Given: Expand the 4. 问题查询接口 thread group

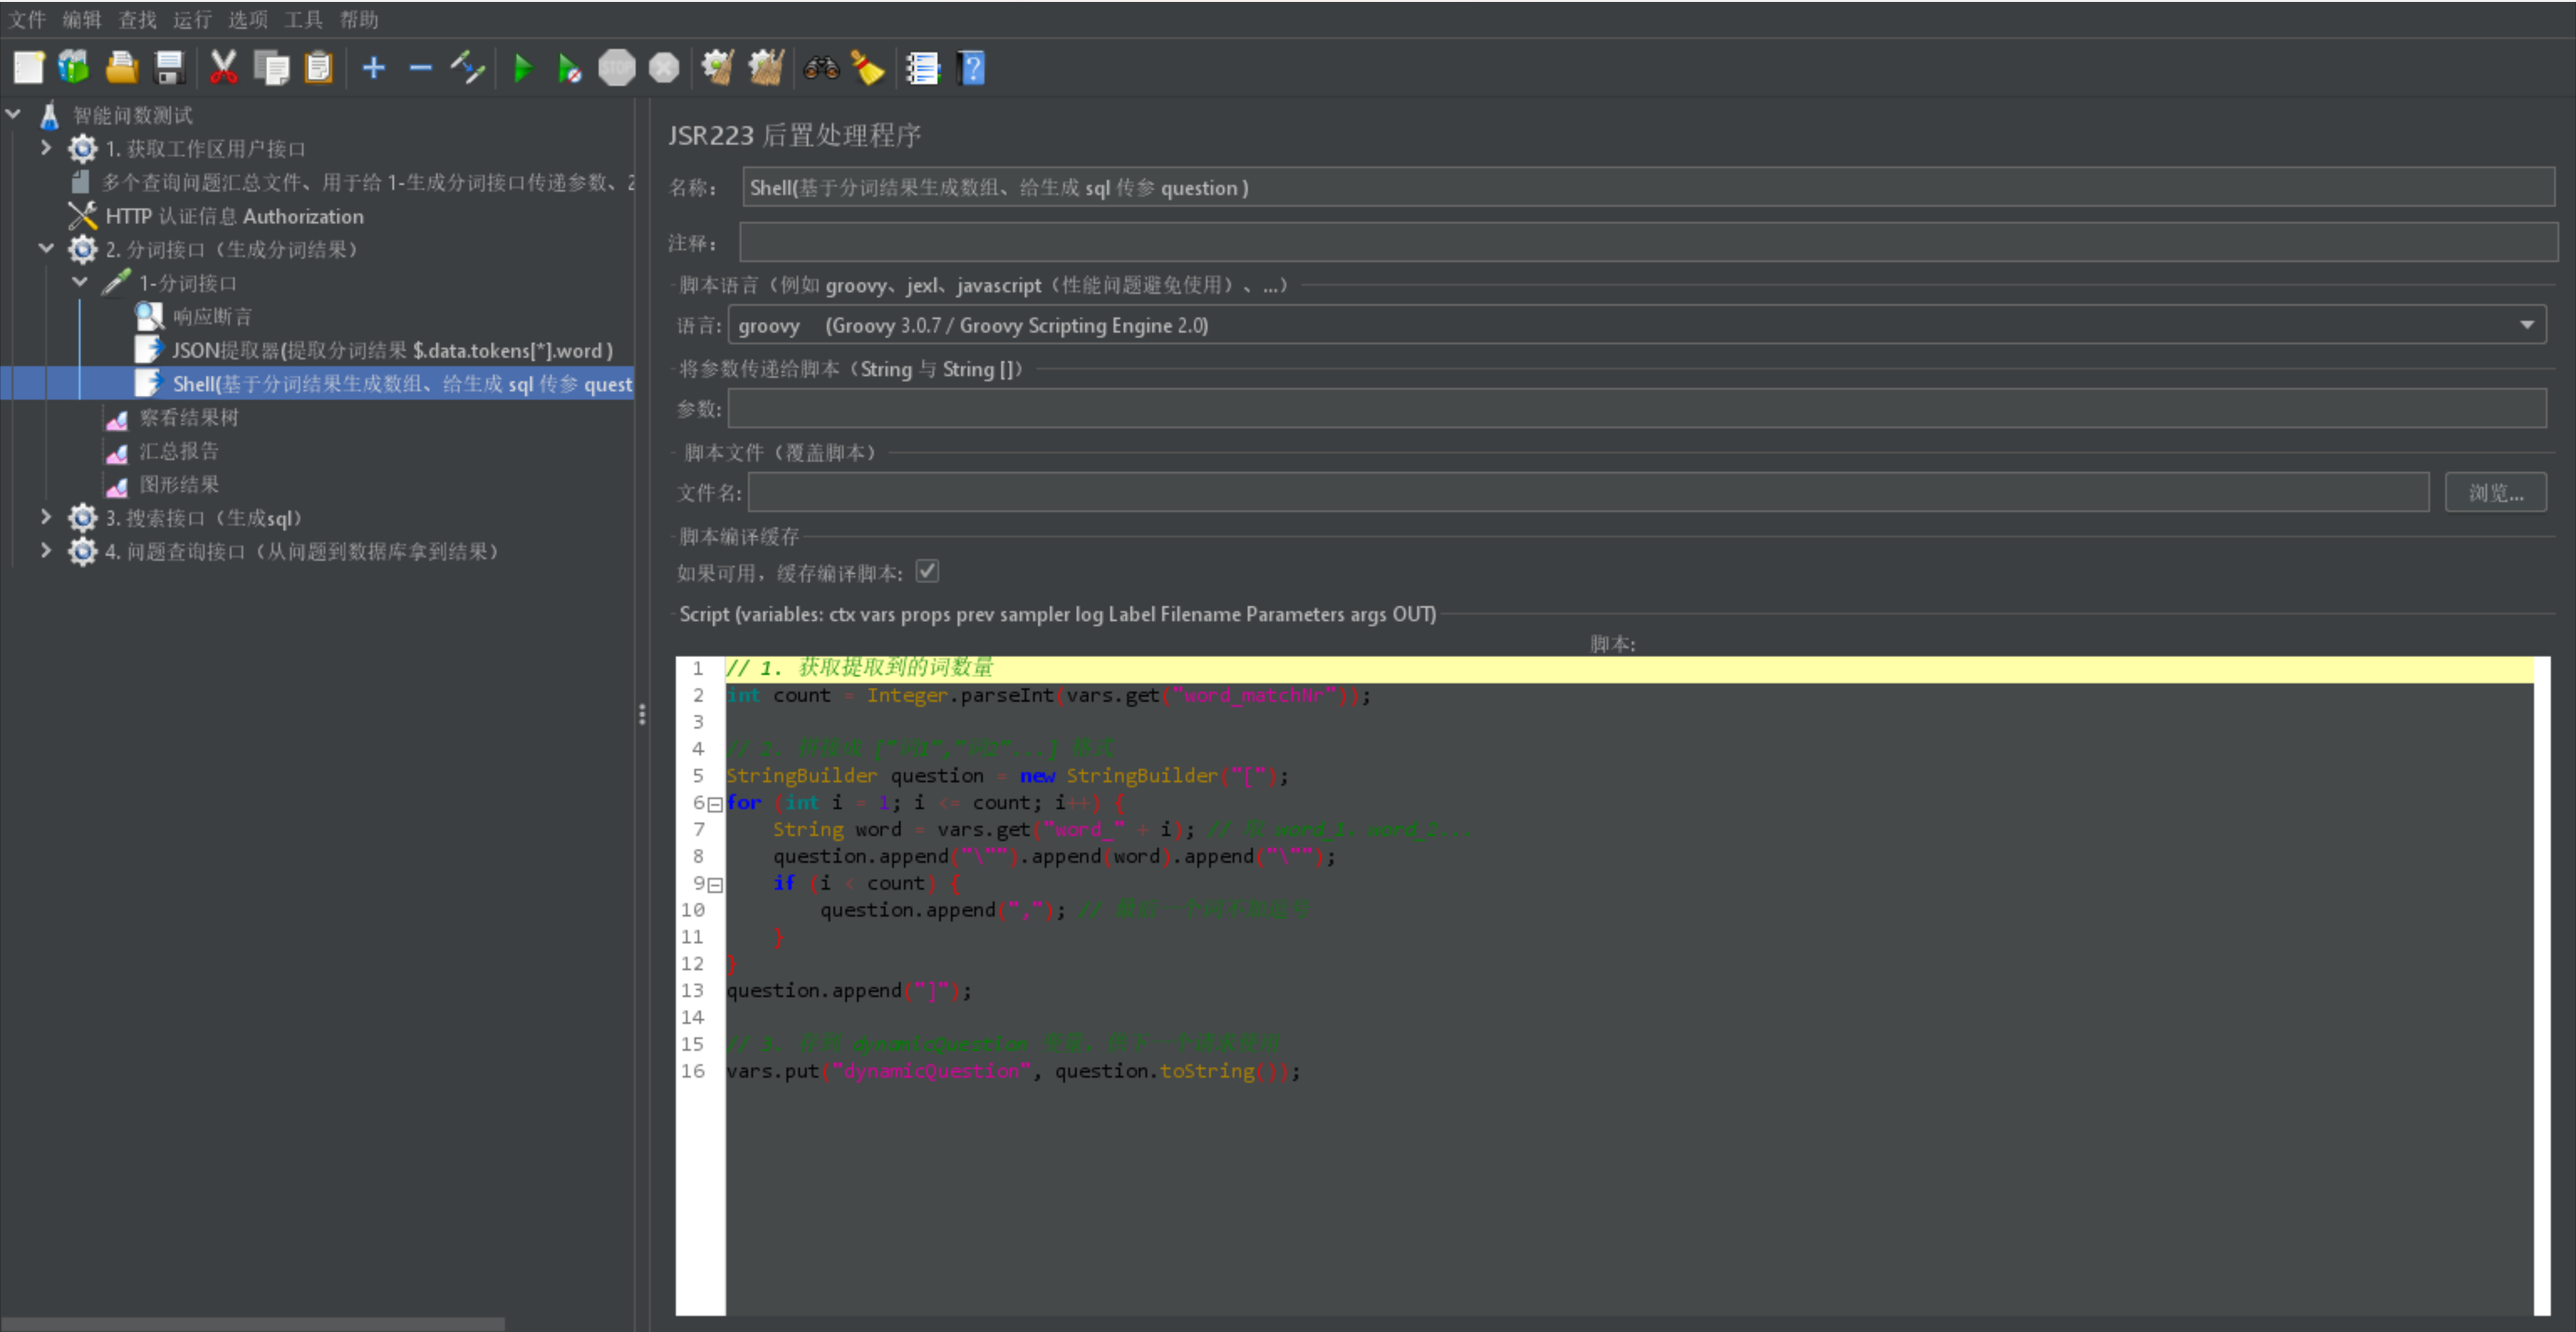Looking at the screenshot, I should [x=46, y=550].
